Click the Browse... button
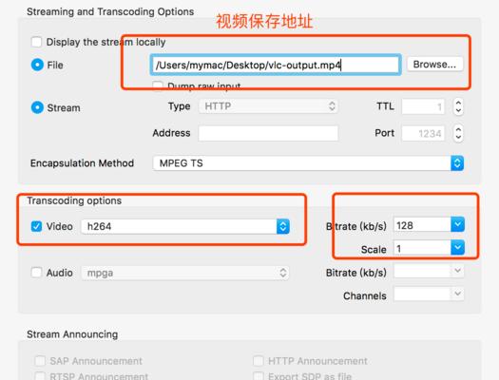The height and width of the screenshot is (380, 499). [434, 65]
